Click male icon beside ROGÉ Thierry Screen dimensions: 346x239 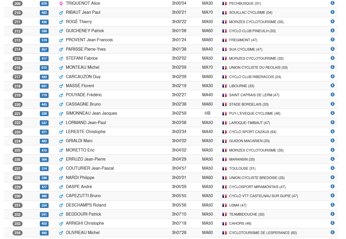(x=61, y=22)
